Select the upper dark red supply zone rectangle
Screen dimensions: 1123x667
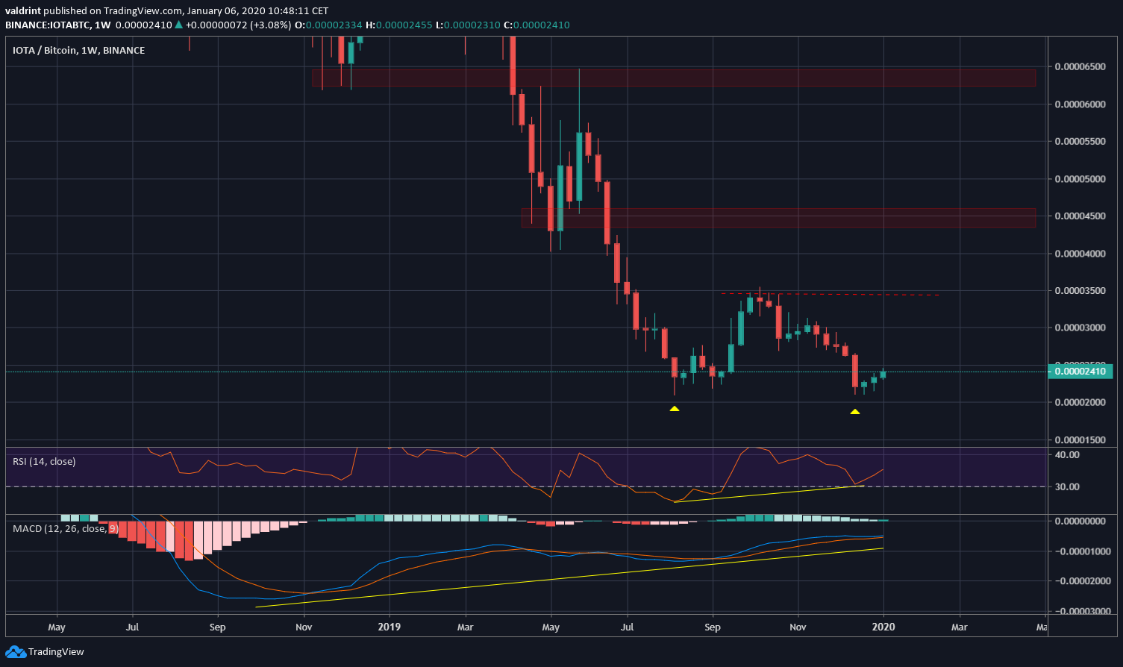click(672, 78)
